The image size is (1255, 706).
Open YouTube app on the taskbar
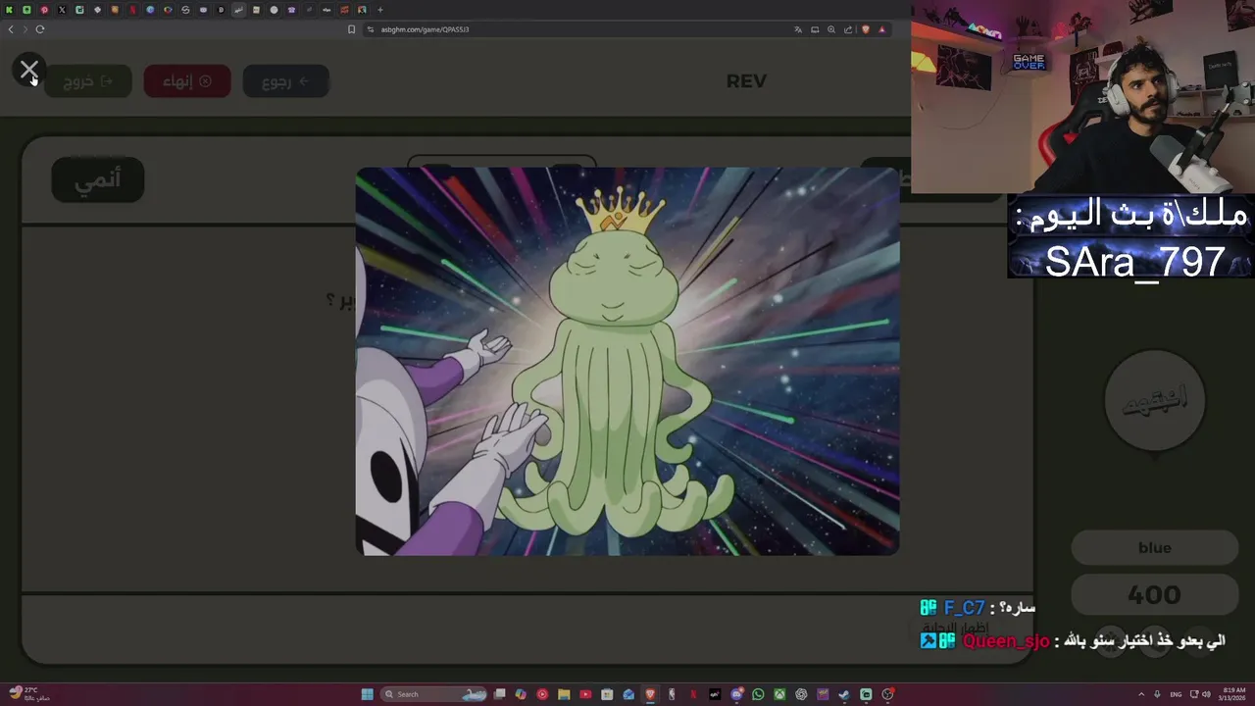[585, 694]
